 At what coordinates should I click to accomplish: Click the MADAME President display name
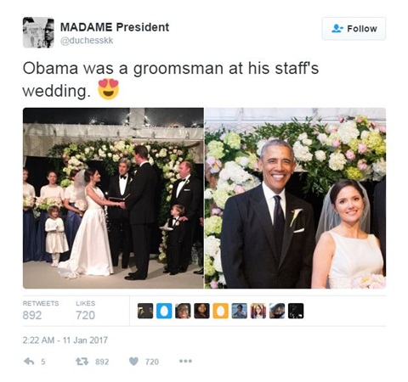pos(115,27)
